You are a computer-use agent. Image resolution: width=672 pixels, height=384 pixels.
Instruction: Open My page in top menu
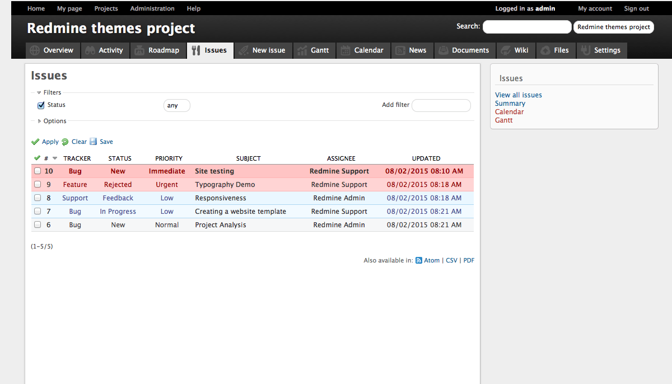69,8
